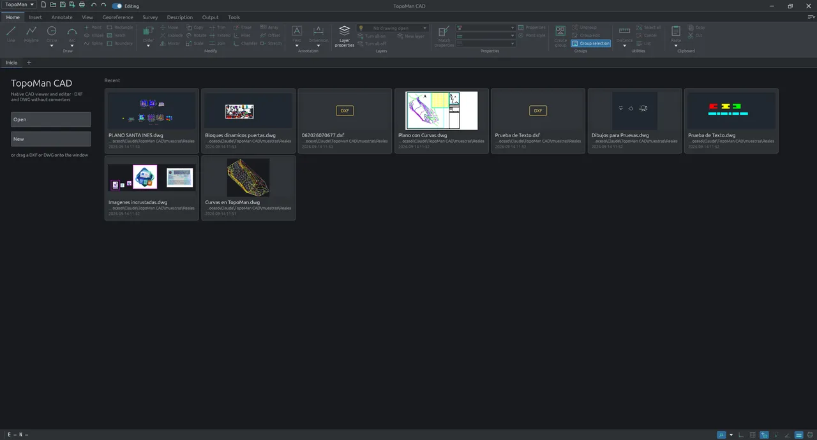Expand the Arc tool options arrow

(x=72, y=46)
